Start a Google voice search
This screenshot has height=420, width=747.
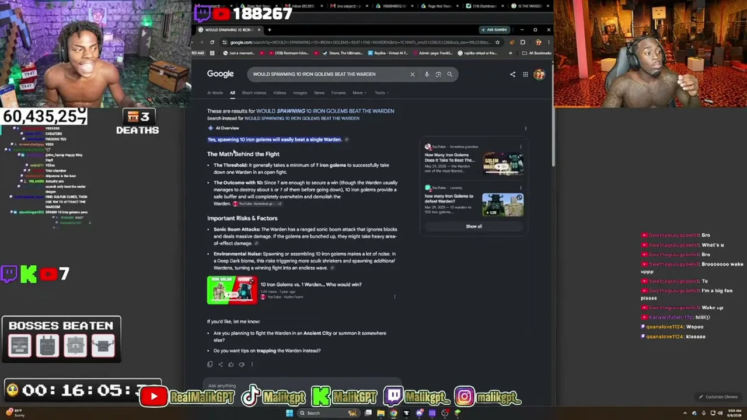(427, 74)
